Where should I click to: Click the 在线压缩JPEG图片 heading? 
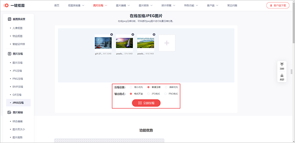(x=146, y=16)
